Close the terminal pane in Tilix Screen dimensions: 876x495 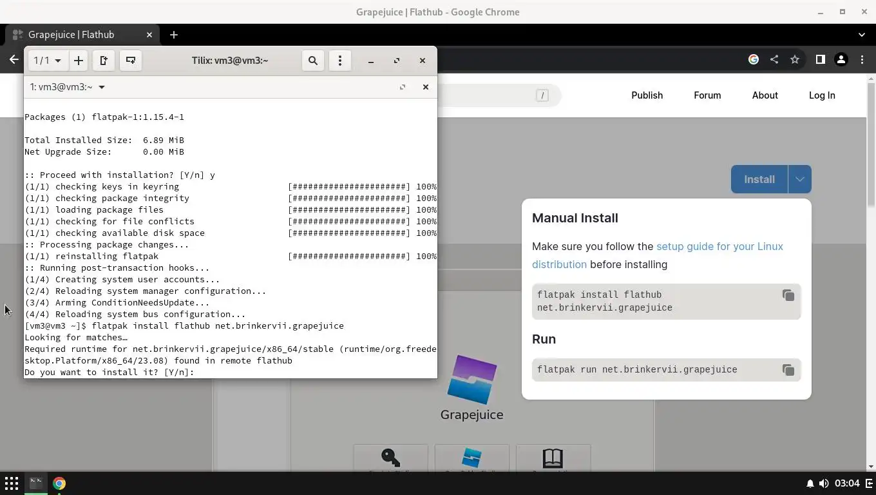(x=425, y=87)
